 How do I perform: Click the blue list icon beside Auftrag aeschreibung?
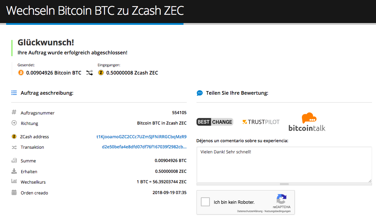point(14,93)
